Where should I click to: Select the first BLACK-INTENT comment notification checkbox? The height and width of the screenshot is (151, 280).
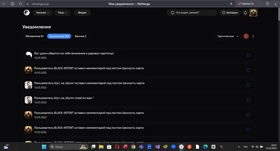coord(248,70)
